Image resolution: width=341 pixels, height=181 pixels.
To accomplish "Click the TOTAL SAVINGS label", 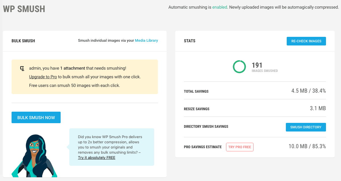I will click(x=196, y=92).
